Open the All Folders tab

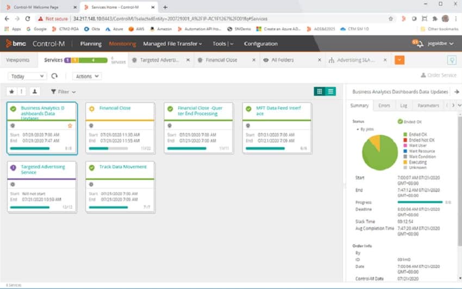(x=282, y=60)
